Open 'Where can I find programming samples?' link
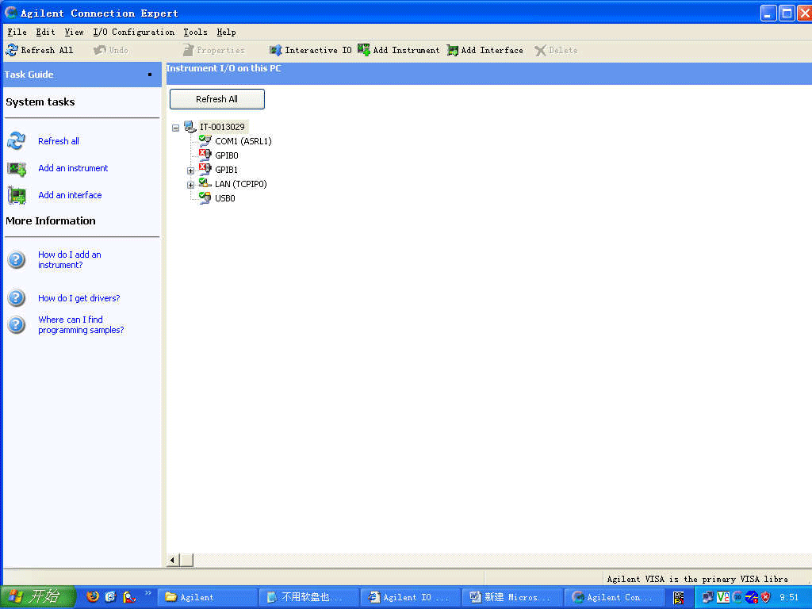Screen dimensions: 812x609 81,324
